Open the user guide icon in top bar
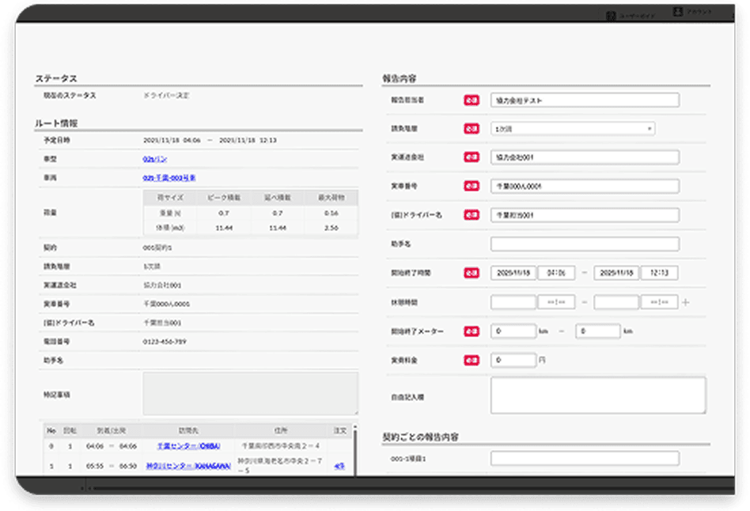750x511 pixels. coord(611,16)
